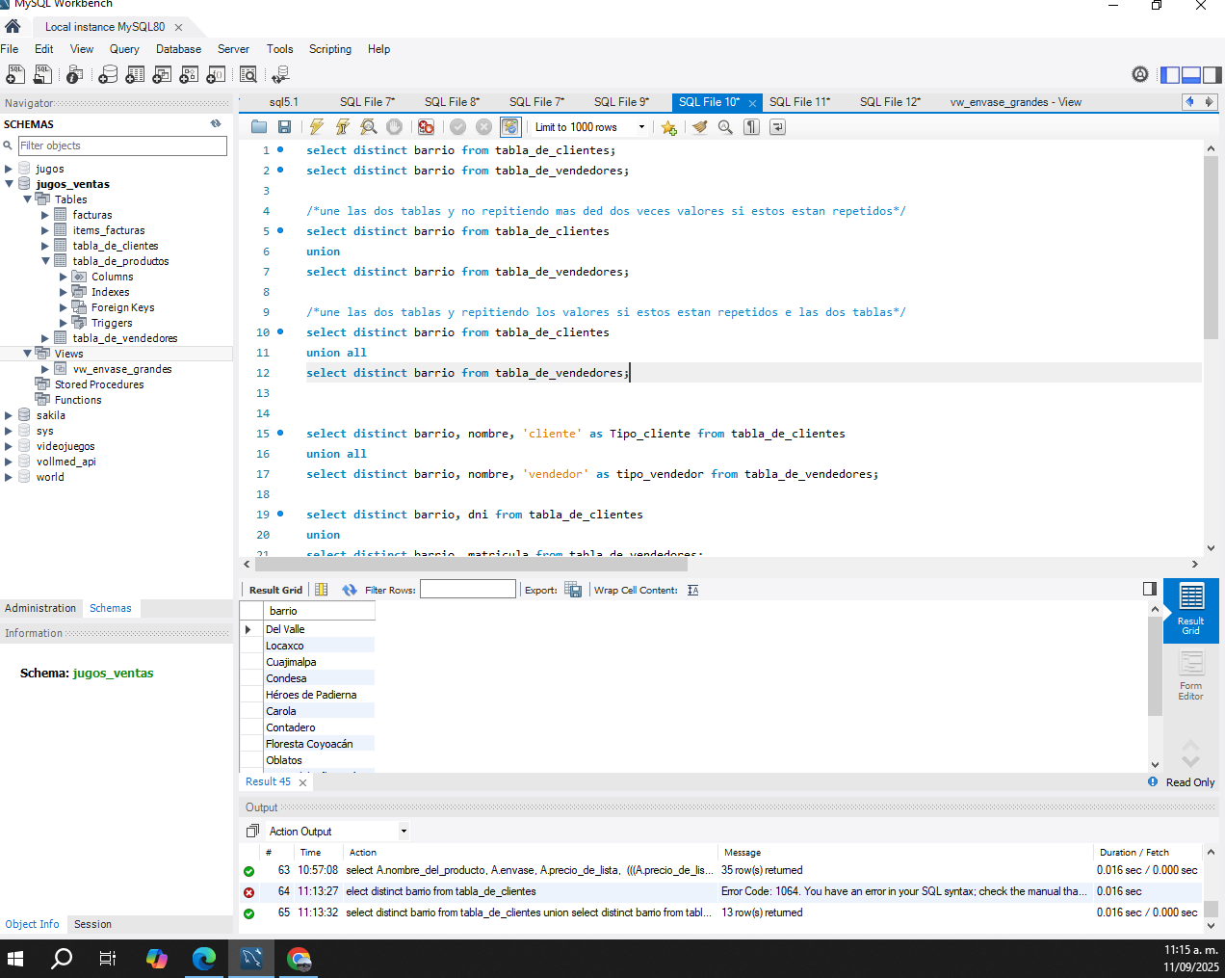Create a new function
The height and width of the screenshot is (978, 1225).
point(217,74)
